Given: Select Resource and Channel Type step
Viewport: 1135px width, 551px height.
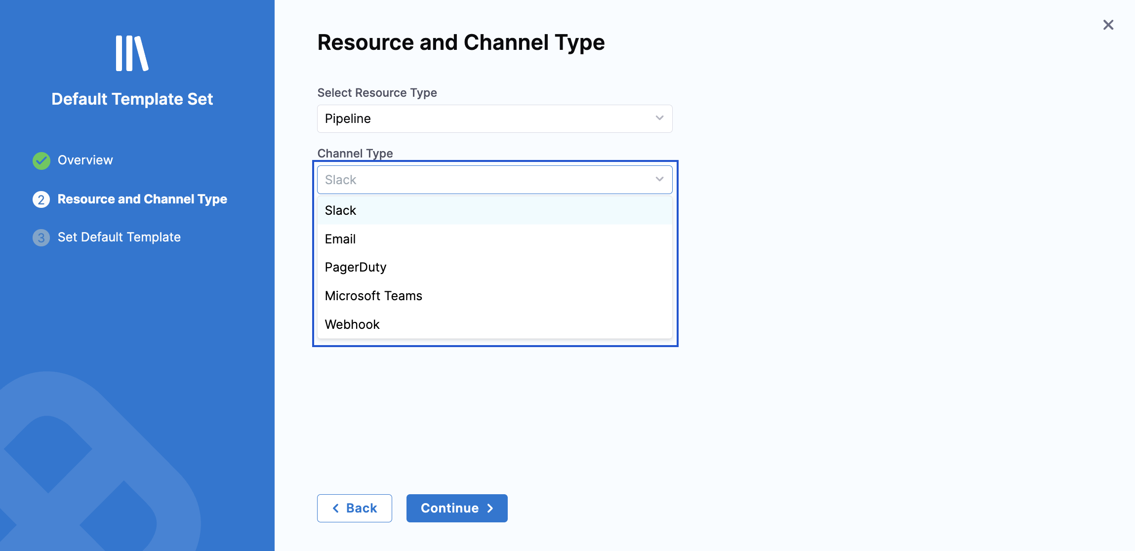Looking at the screenshot, I should [x=142, y=199].
